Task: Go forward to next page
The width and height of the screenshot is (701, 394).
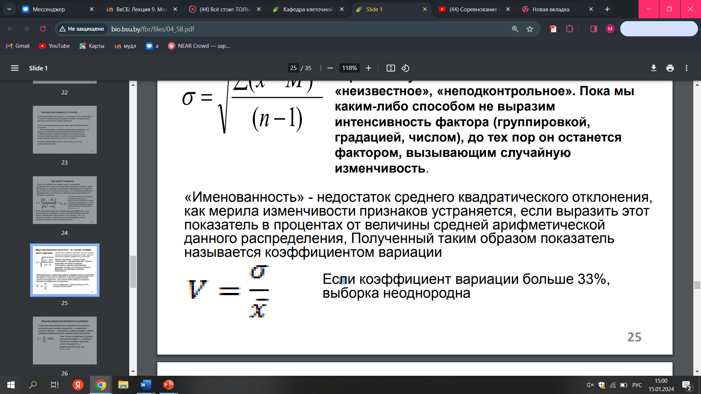Action: tap(26, 29)
